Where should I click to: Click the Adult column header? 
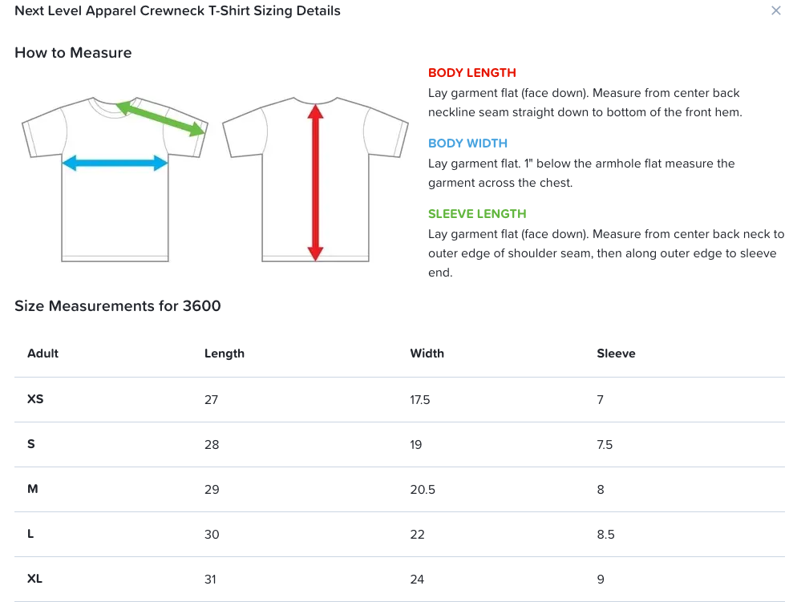pos(43,354)
